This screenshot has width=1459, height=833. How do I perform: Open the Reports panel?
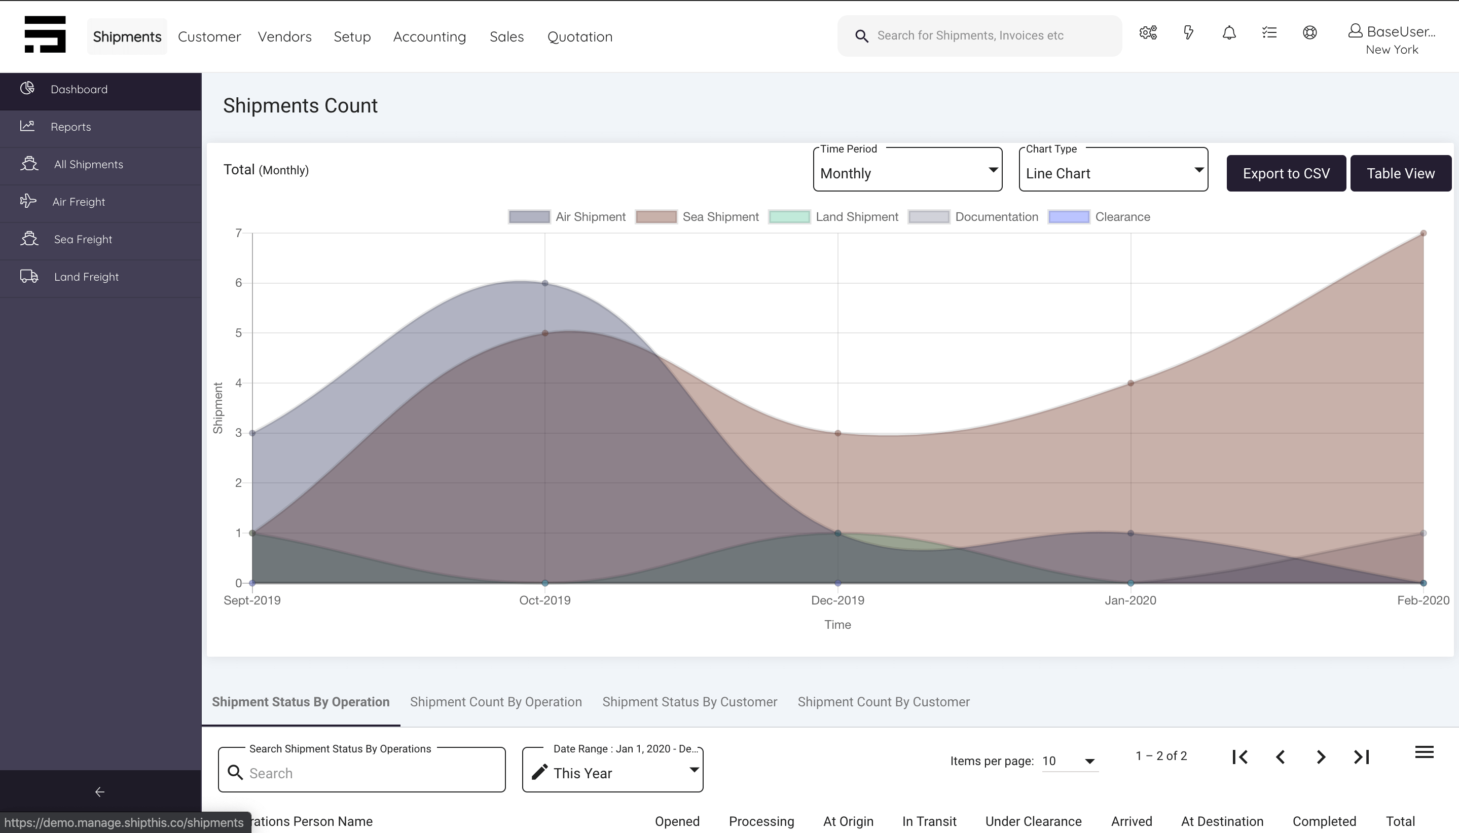pyautogui.click(x=71, y=127)
